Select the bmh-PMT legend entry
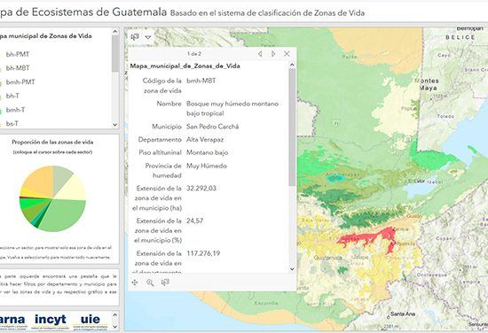488x333 pixels. tap(20, 82)
